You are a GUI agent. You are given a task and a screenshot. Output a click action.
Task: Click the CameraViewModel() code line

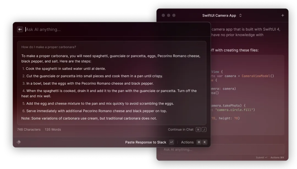click(x=243, y=76)
